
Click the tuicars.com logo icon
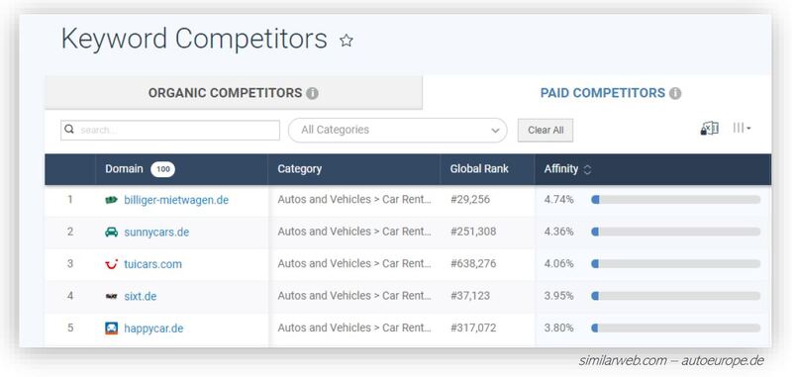tap(111, 264)
